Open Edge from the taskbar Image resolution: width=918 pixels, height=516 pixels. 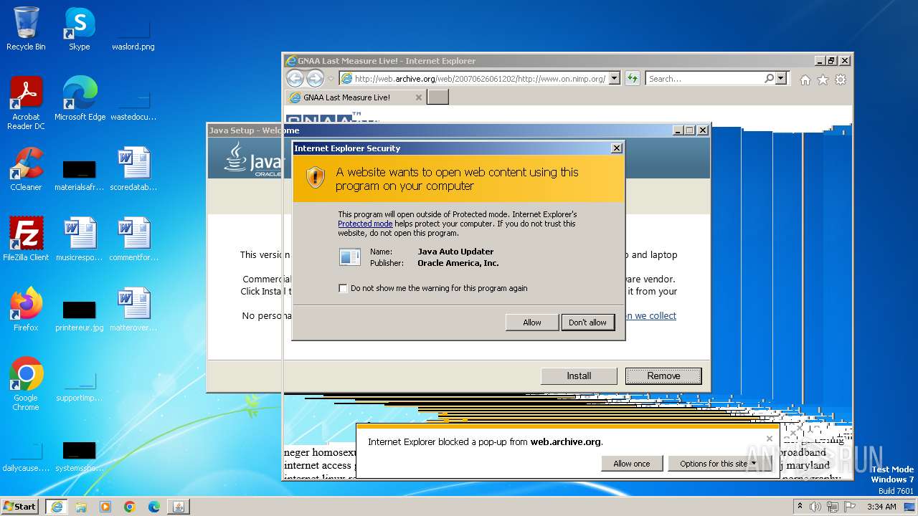point(154,507)
